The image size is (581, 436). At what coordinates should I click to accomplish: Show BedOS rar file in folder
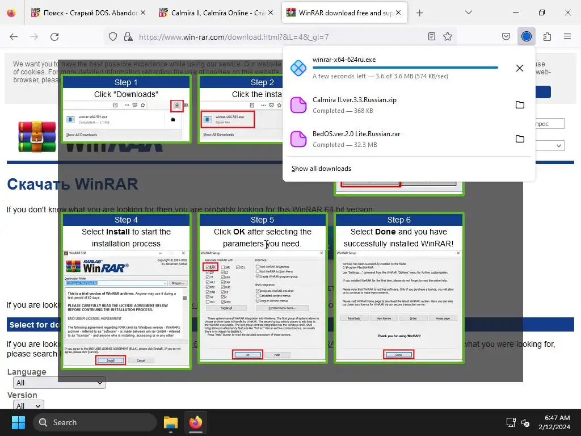click(x=520, y=139)
